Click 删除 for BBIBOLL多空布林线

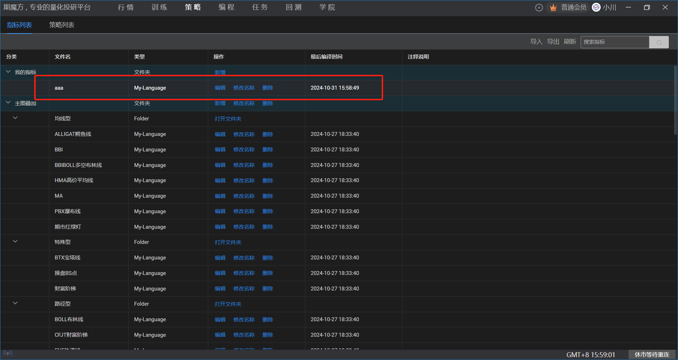point(268,165)
